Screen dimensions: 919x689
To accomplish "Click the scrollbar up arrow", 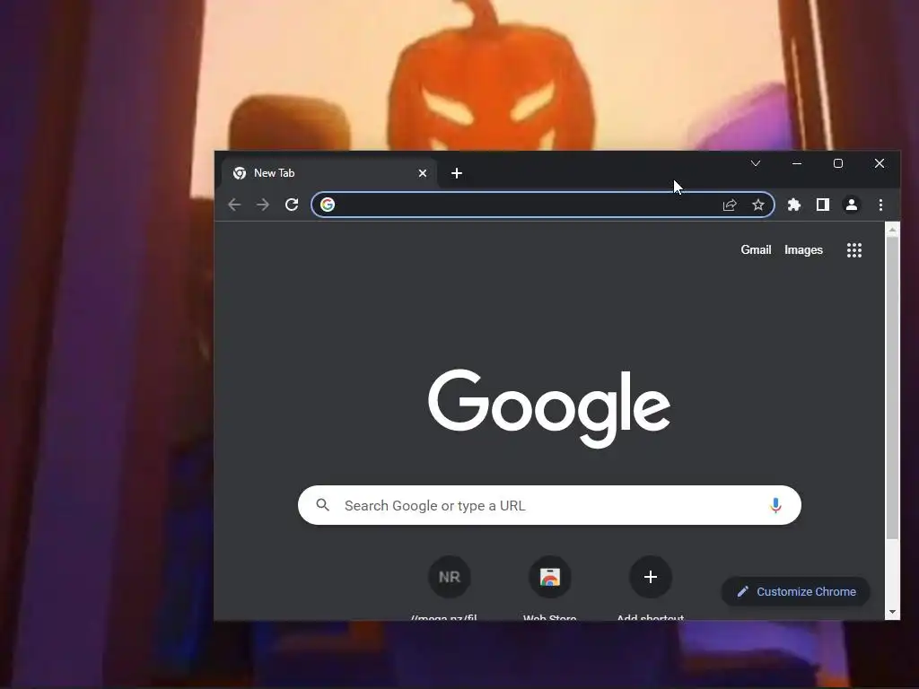I will (x=892, y=230).
